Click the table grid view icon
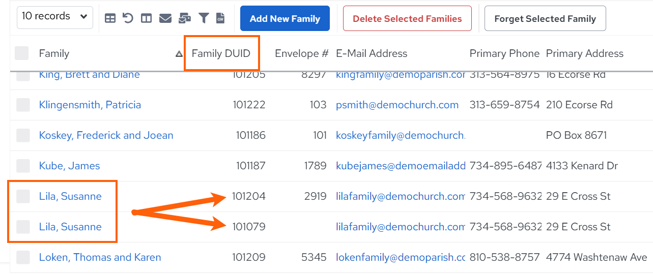 (110, 18)
